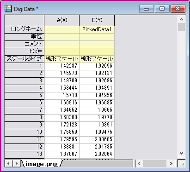Image resolution: width=190 pixels, height=172 pixels.
Task: Select the コメント row label
Action: tap(25, 44)
